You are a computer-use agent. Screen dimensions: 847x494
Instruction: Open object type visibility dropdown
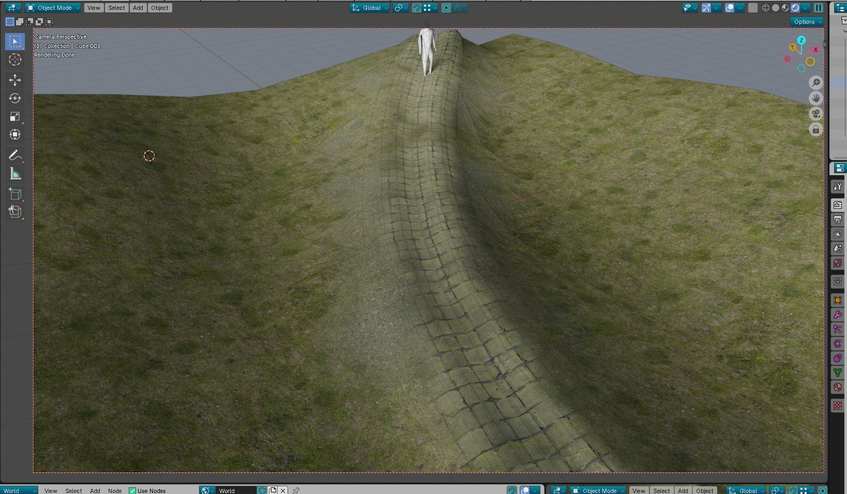690,8
